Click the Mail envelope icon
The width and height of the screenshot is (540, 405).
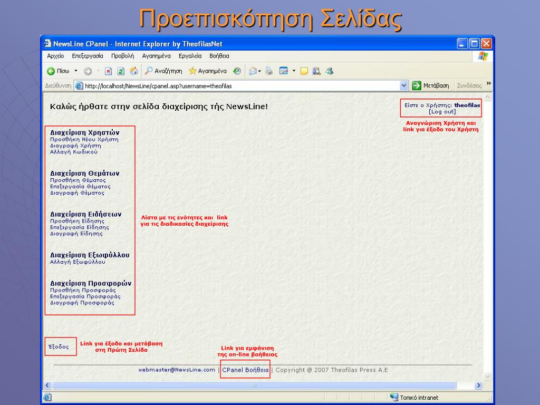(253, 71)
